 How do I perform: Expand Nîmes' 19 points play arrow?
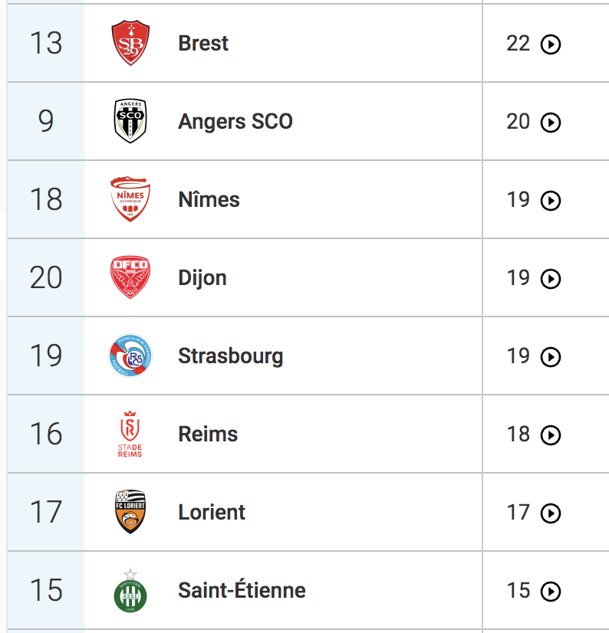(x=551, y=201)
